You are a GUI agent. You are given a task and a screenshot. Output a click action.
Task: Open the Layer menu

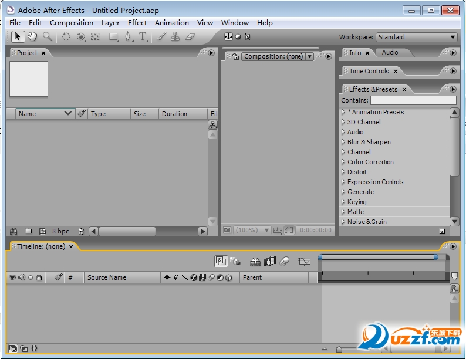[110, 23]
